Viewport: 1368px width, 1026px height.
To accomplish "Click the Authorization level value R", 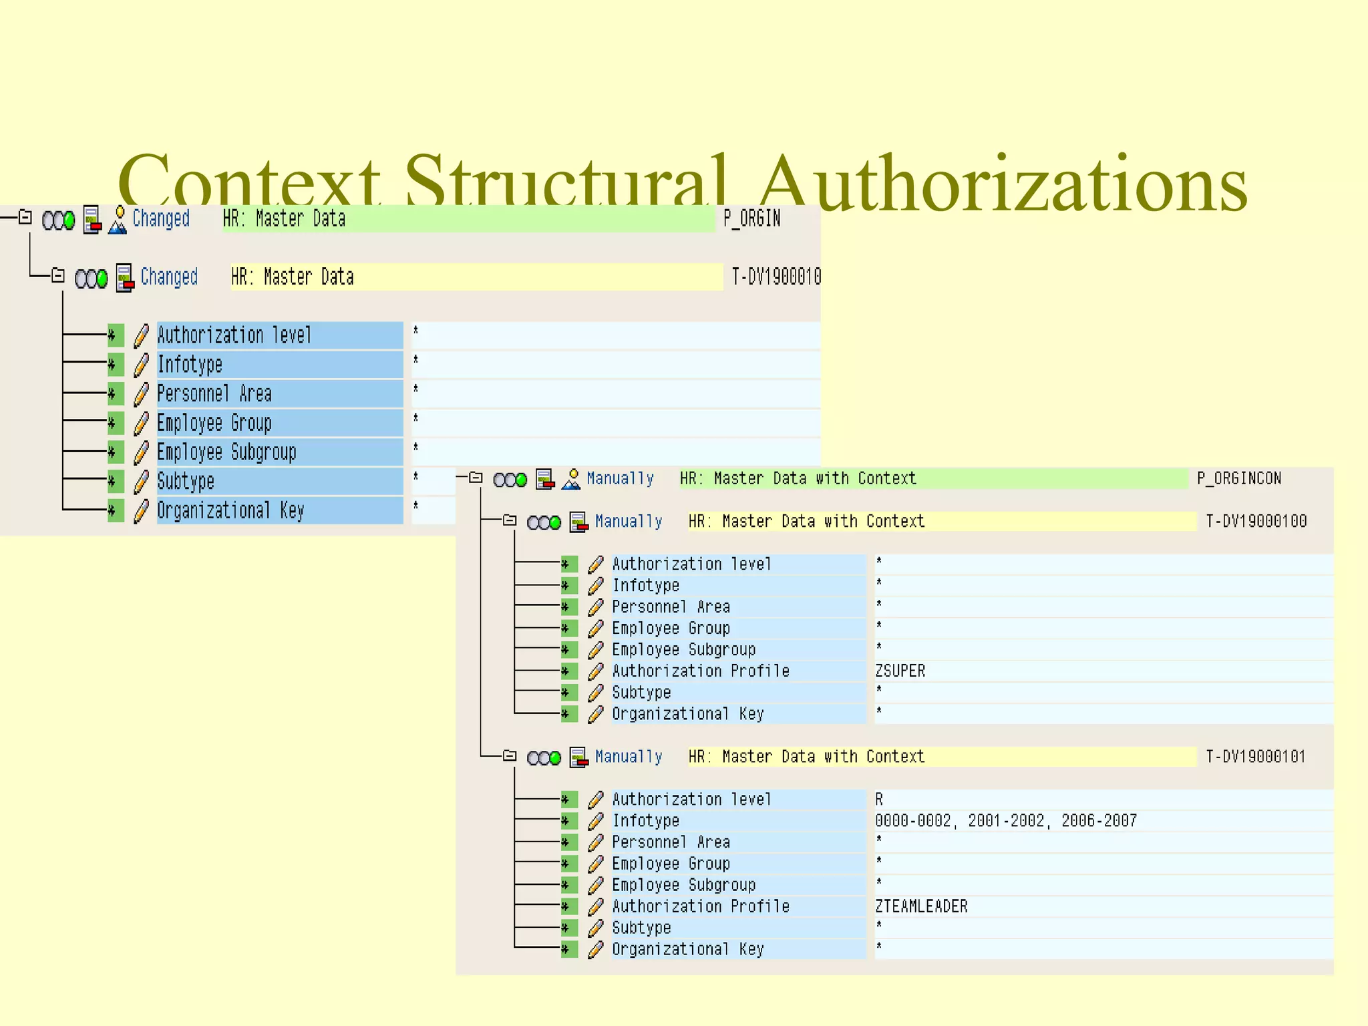I will point(879,800).
